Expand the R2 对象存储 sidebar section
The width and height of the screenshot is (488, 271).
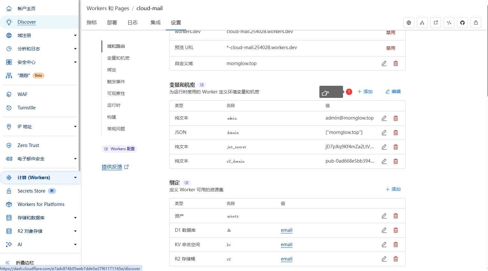pyautogui.click(x=75, y=231)
